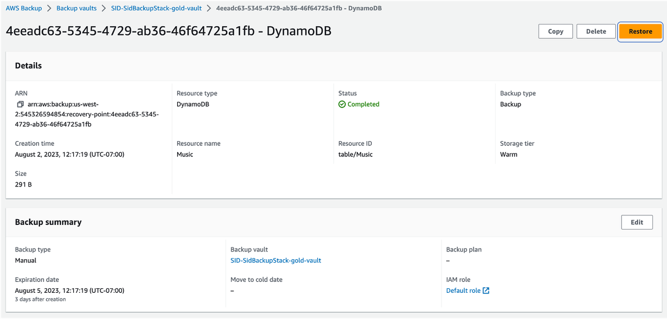Click the recovery point page title
Image resolution: width=667 pixels, height=319 pixels.
[168, 31]
